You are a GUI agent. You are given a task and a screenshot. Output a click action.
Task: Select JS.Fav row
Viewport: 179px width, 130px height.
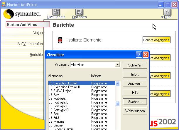82,95
